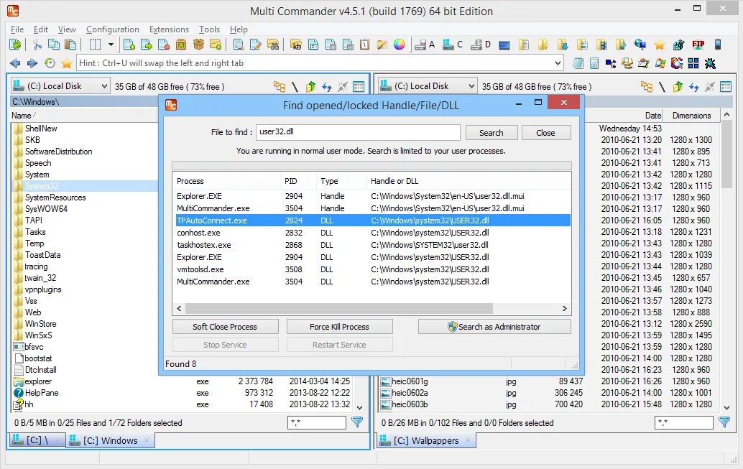Click the pack archive box icon
743x469 pixels.
pos(198,45)
